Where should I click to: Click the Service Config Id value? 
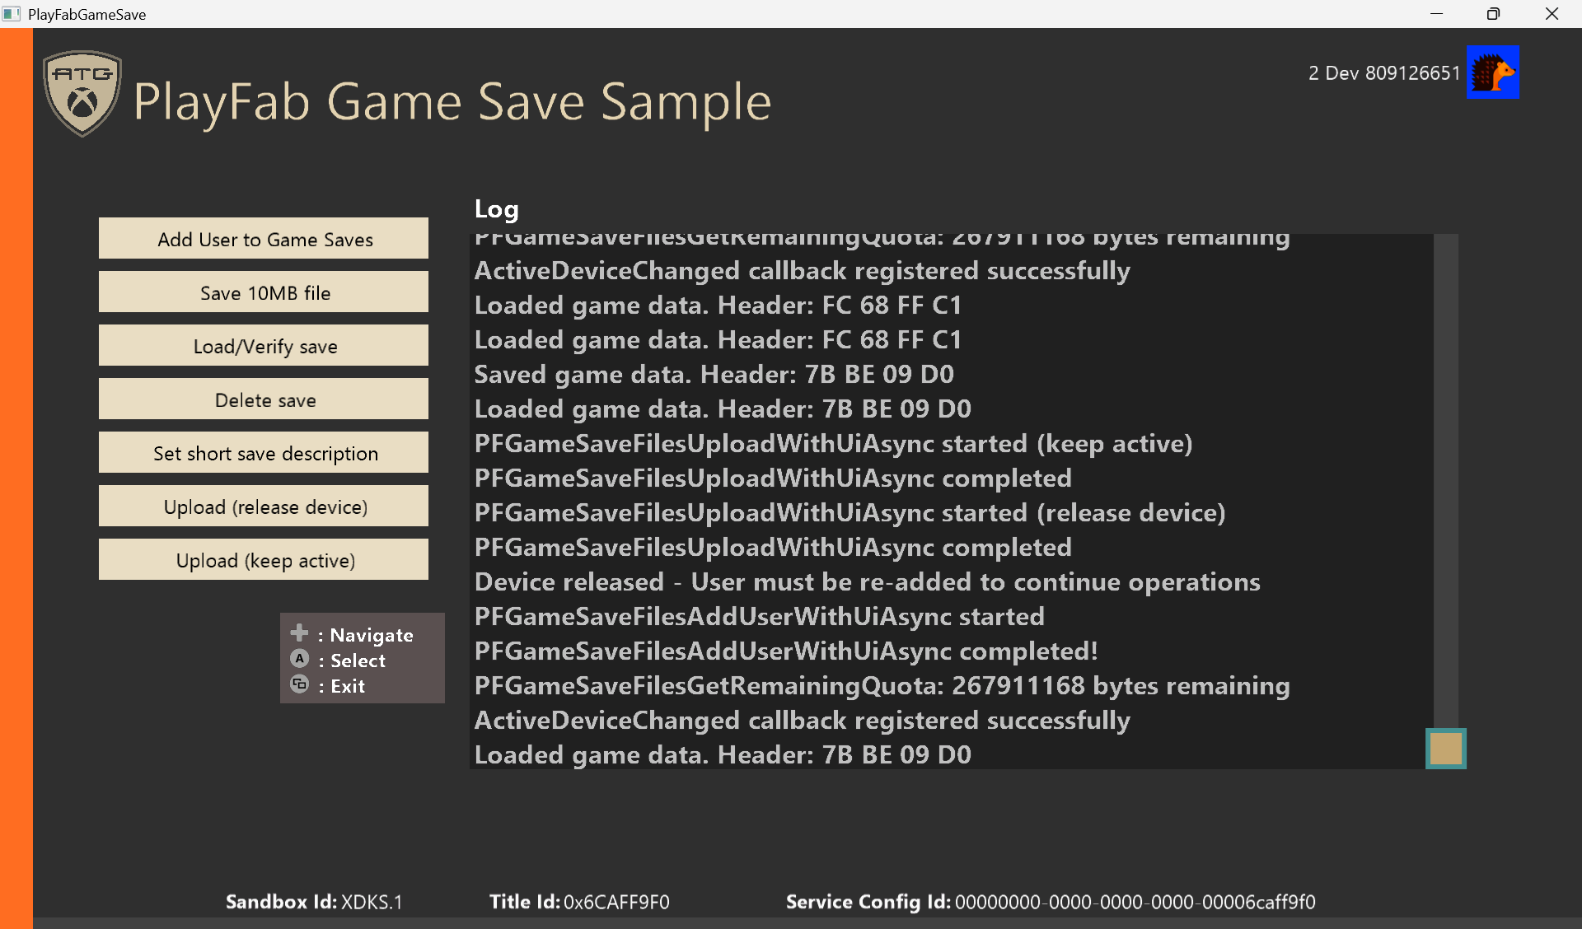(1135, 903)
